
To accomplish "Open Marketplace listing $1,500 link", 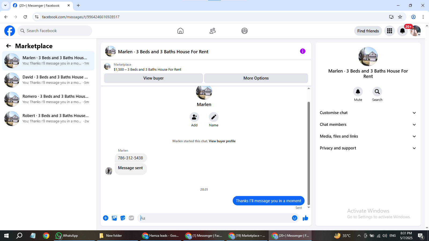I will pos(147,70).
